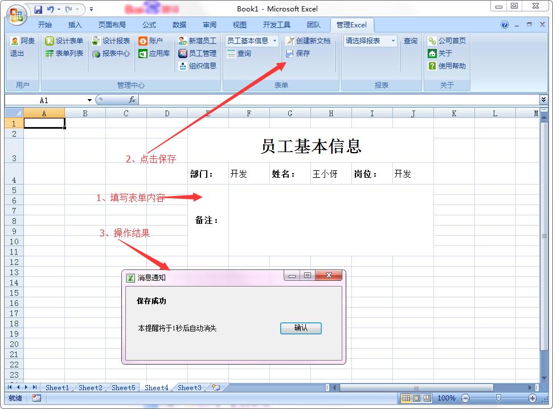Insert a new worksheet tab icon
Viewport: 553px width, 409px height.
[216, 387]
